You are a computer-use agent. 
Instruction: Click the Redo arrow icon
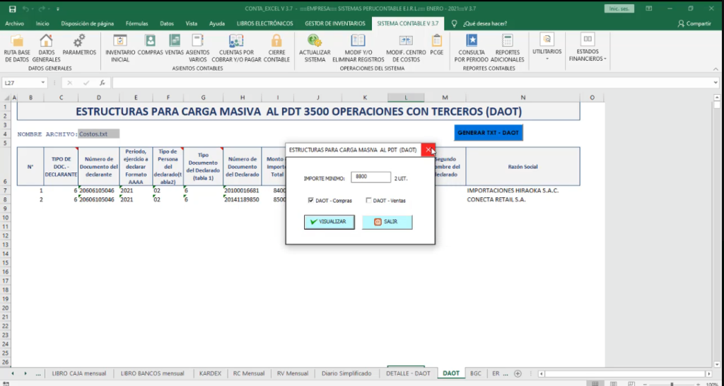click(42, 8)
